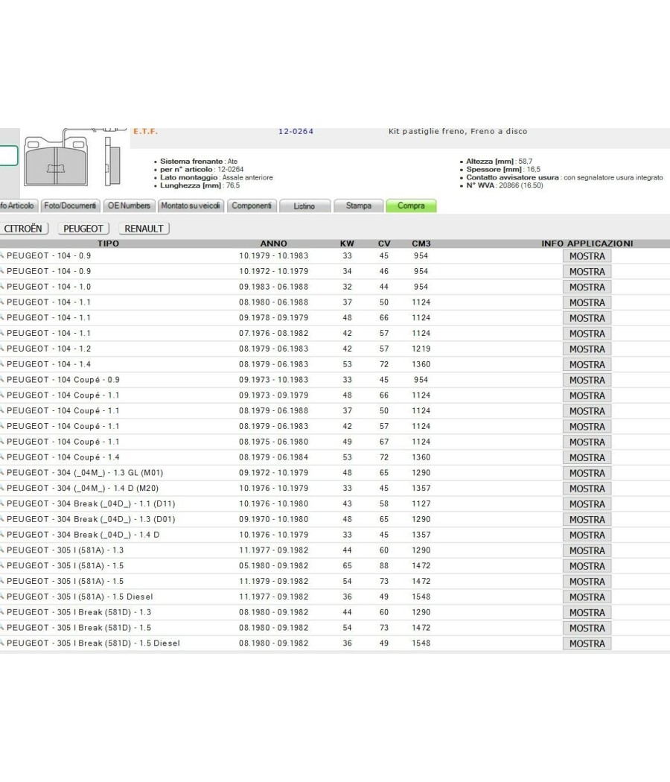Click the ANNO column header
This screenshot has height=782, width=670.
274,244
